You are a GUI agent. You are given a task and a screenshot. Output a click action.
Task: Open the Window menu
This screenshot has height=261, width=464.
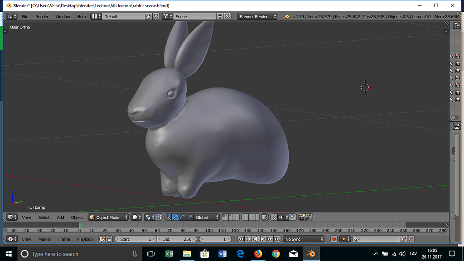(63, 16)
